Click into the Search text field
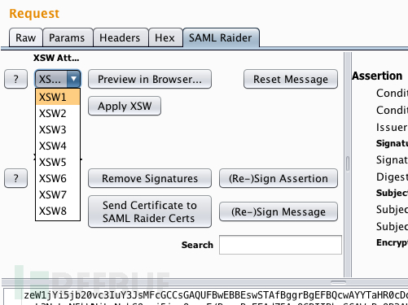Image resolution: width=408 pixels, height=305 pixels. pyautogui.click(x=280, y=245)
